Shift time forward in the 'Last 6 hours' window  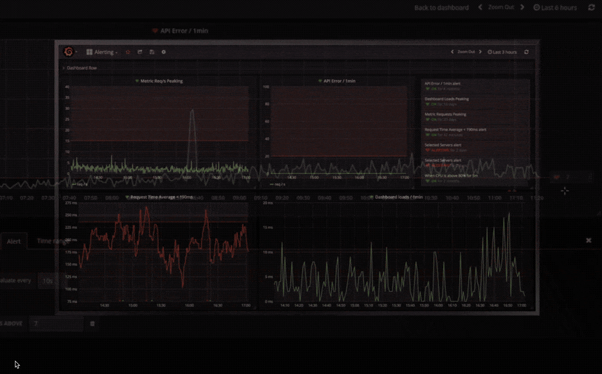coord(522,8)
